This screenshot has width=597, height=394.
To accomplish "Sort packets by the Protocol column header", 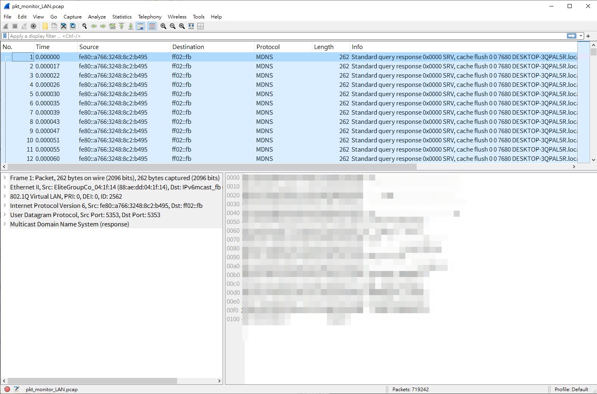I will (x=268, y=47).
